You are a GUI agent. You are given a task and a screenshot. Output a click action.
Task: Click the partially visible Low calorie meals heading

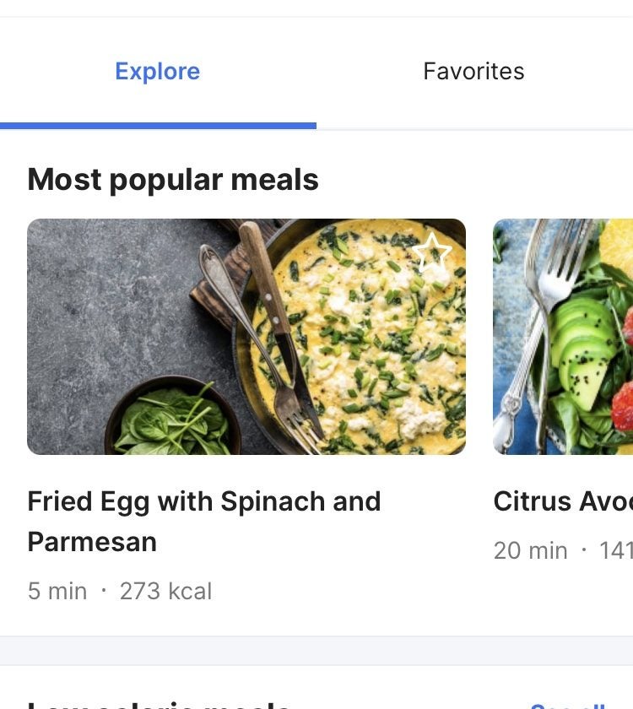click(x=160, y=704)
